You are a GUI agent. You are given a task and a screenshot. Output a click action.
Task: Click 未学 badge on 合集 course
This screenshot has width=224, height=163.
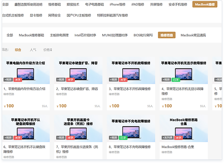(x=178, y=138)
